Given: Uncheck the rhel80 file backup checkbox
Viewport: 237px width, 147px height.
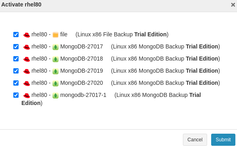Looking at the screenshot, I should (16, 34).
